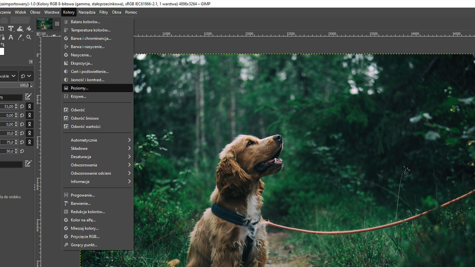The width and height of the screenshot is (475, 267).
Task: Click the Krzywe curves icon in menu
Action: click(x=66, y=96)
